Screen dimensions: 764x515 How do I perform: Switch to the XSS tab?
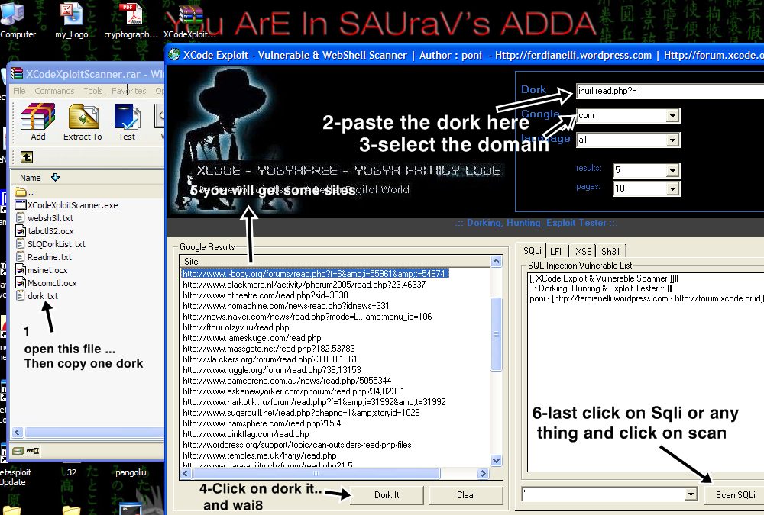pyautogui.click(x=583, y=251)
